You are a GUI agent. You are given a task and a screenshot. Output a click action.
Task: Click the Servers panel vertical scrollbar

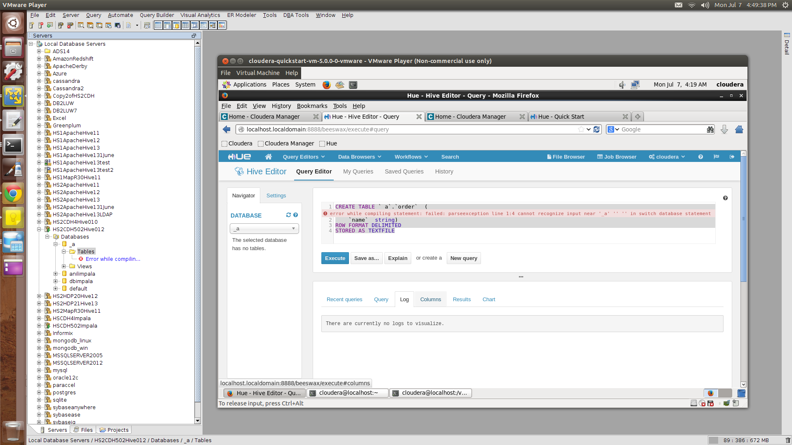(198, 231)
